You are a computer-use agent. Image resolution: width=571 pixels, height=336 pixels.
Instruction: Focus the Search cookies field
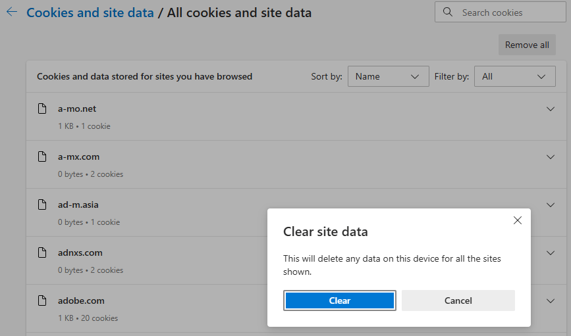[501, 12]
